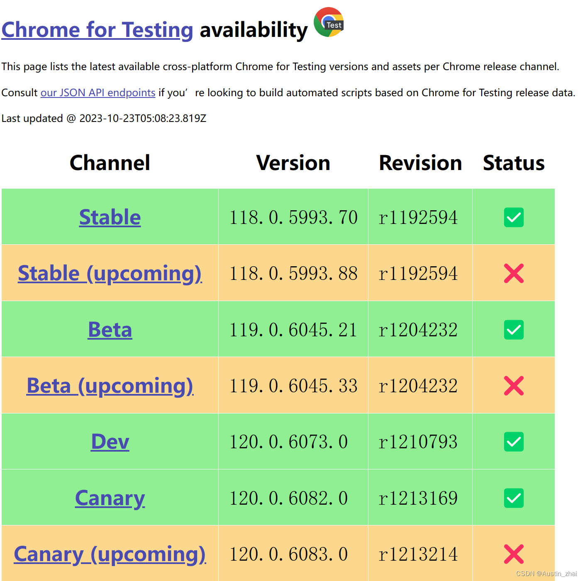
Task: Click the green checkmark in the Canary row
Action: 514,498
